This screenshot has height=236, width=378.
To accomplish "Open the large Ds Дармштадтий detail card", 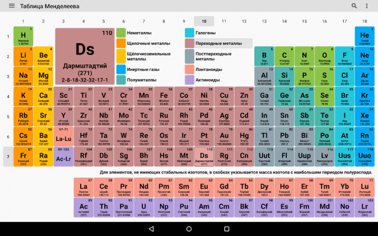I will (x=85, y=56).
